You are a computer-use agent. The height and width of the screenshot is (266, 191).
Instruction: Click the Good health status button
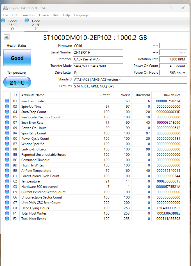click(x=17, y=58)
